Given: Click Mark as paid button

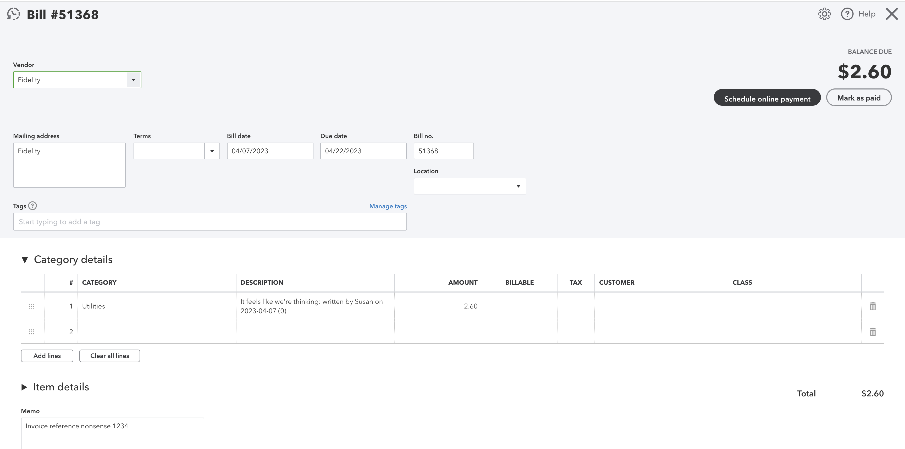Looking at the screenshot, I should click(859, 98).
